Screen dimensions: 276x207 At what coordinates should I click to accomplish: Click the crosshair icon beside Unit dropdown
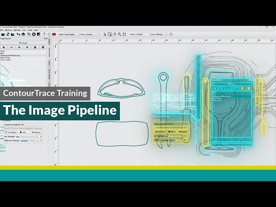point(171,34)
